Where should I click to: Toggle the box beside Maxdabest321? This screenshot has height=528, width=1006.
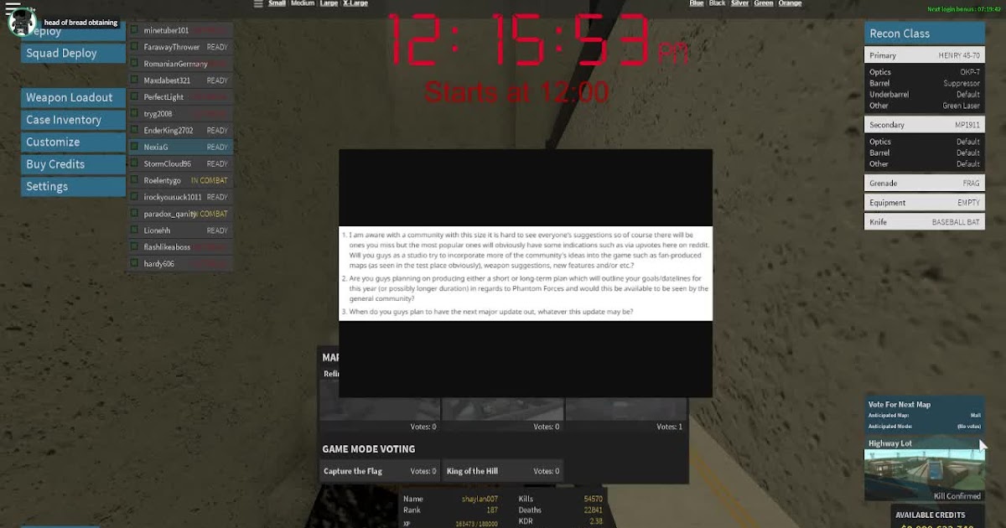(x=133, y=80)
